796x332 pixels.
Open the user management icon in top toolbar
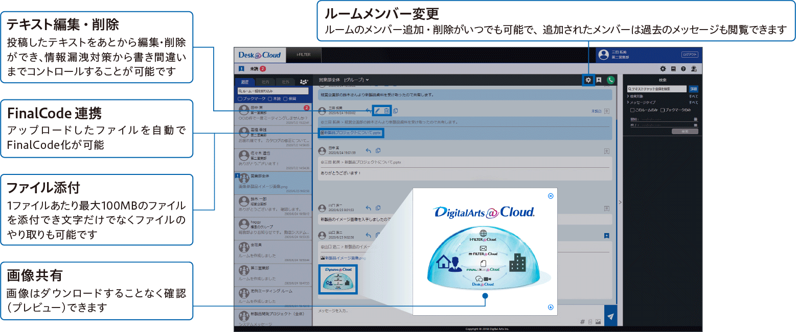(694, 68)
